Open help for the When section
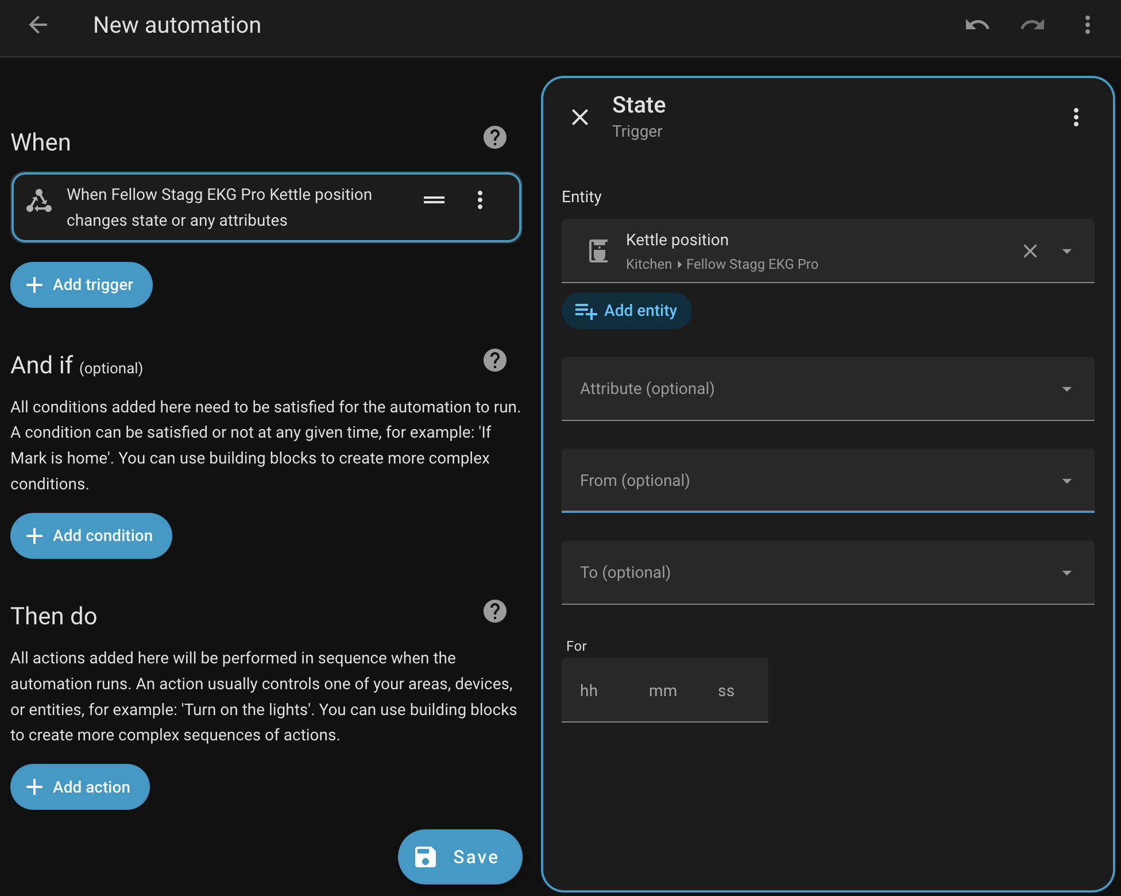This screenshot has height=896, width=1121. point(494,137)
